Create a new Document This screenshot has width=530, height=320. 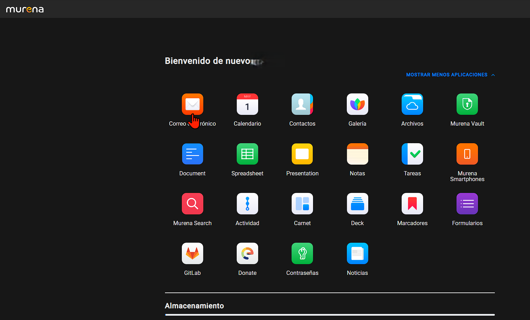[192, 154]
